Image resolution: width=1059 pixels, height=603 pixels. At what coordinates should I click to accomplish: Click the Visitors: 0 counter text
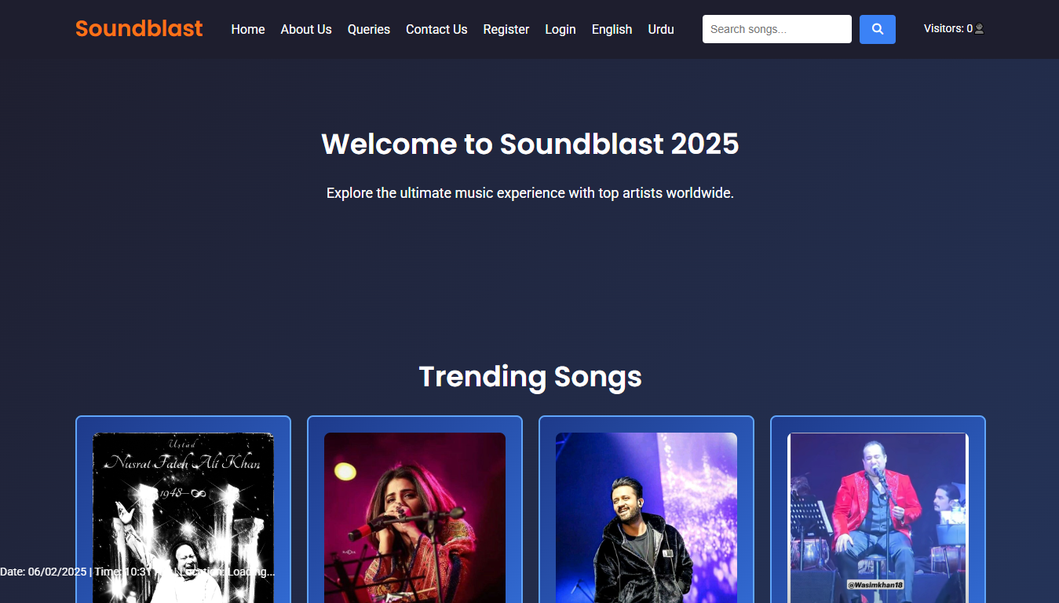click(948, 29)
